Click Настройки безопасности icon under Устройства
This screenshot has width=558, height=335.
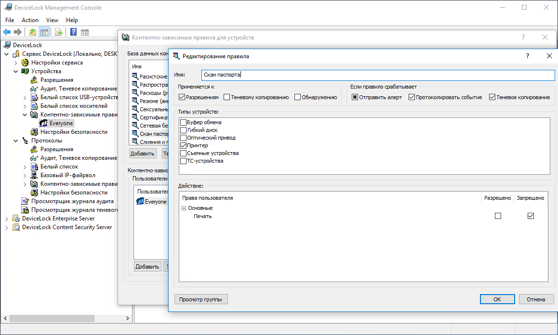click(x=34, y=132)
